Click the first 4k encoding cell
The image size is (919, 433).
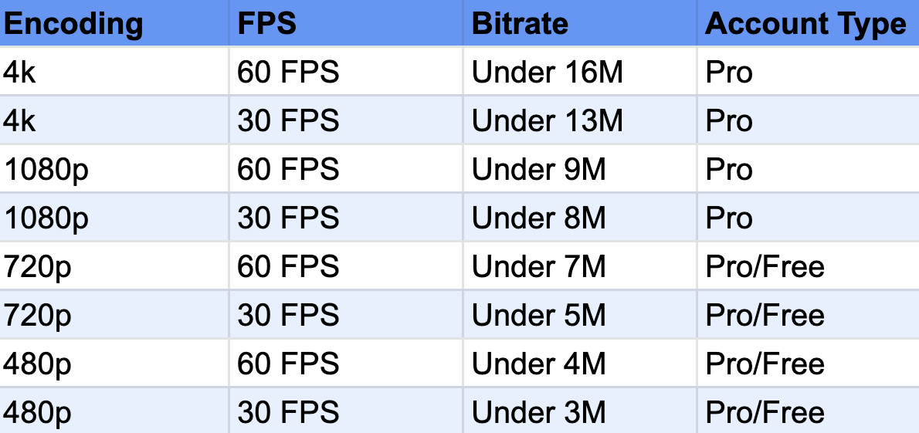(114, 72)
